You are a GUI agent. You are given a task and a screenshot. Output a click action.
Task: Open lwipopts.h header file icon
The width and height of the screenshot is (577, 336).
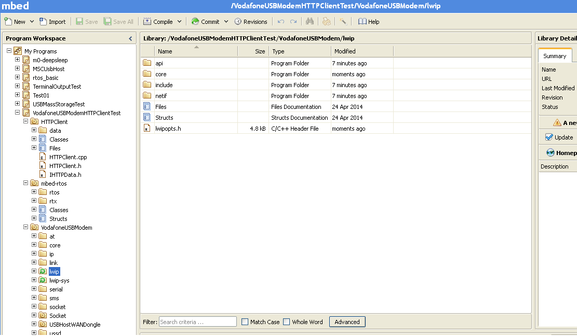147,129
